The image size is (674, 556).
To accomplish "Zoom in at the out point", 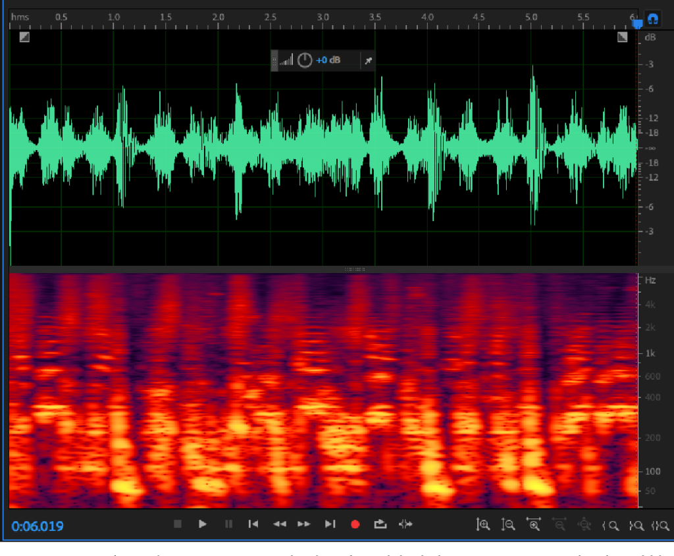I will pyautogui.click(x=636, y=526).
